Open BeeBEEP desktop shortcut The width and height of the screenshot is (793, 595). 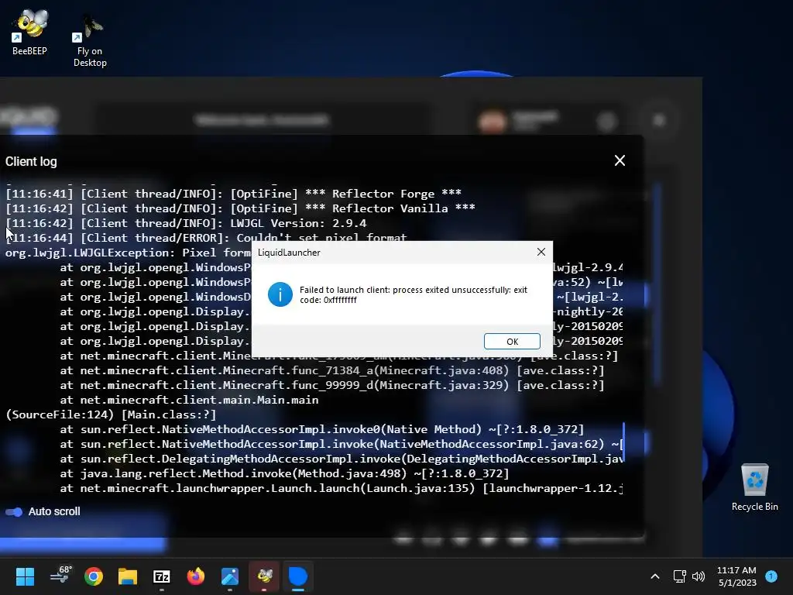point(30,32)
